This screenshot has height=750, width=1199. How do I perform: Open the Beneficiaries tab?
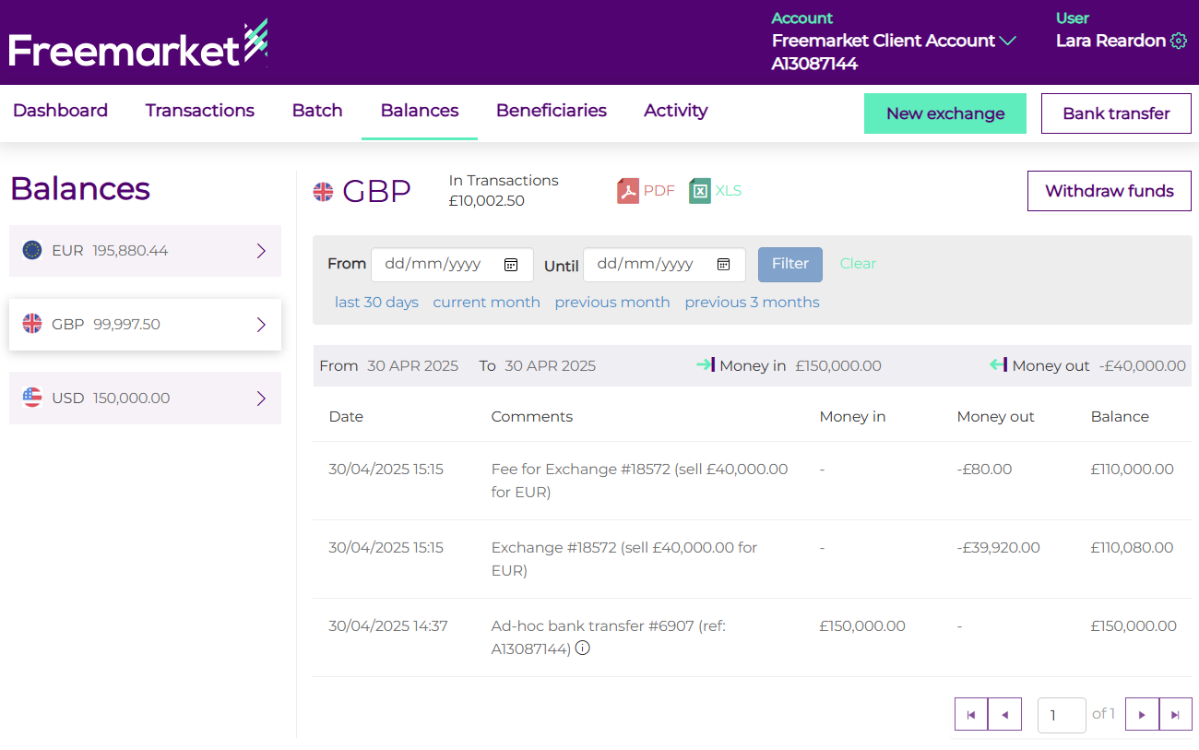click(551, 111)
